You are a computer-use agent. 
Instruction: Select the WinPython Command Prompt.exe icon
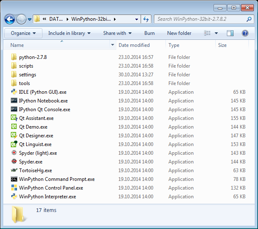14,179
